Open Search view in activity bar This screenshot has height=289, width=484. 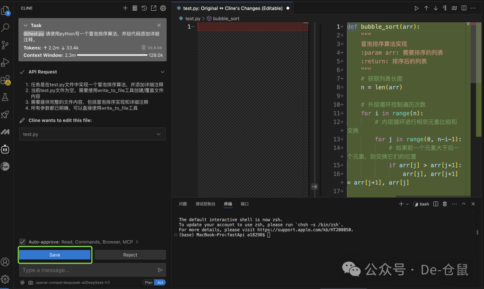5,28
